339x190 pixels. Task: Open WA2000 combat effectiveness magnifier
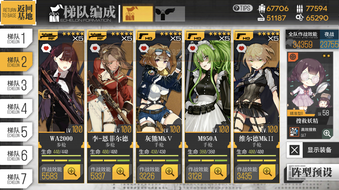click(72, 172)
